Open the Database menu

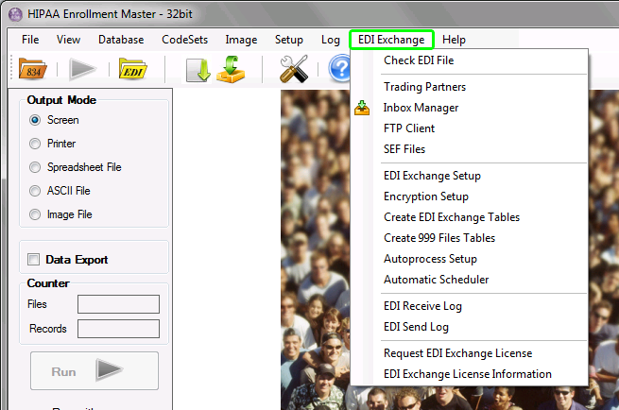pyautogui.click(x=121, y=40)
